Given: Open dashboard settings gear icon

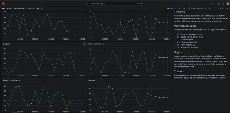Looking at the screenshot, I should 184,9.
